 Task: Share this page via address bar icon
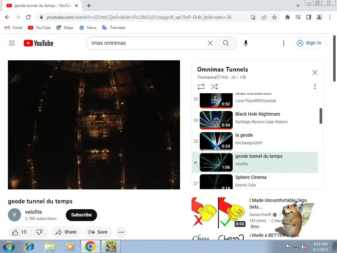[x=264, y=17]
